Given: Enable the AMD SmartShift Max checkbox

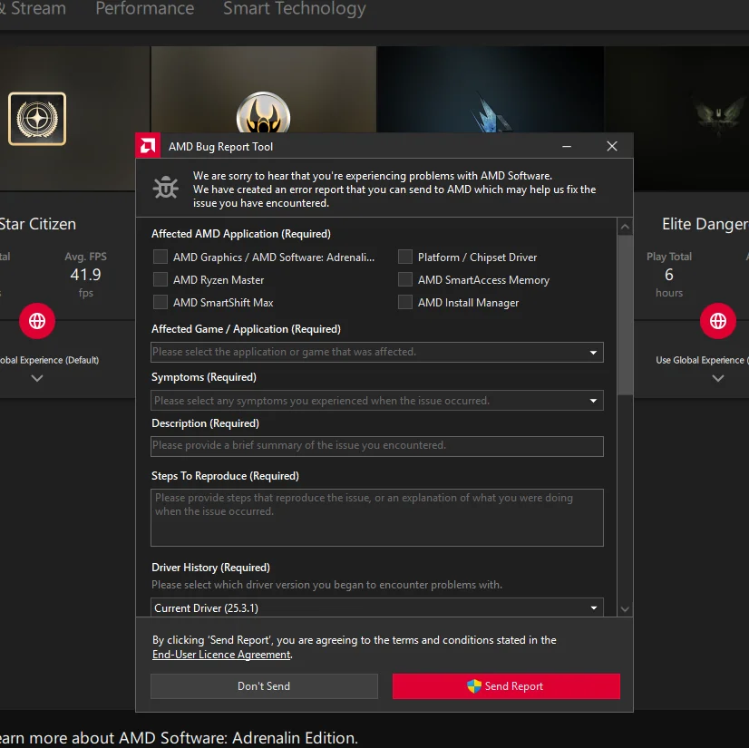Looking at the screenshot, I should tap(160, 302).
